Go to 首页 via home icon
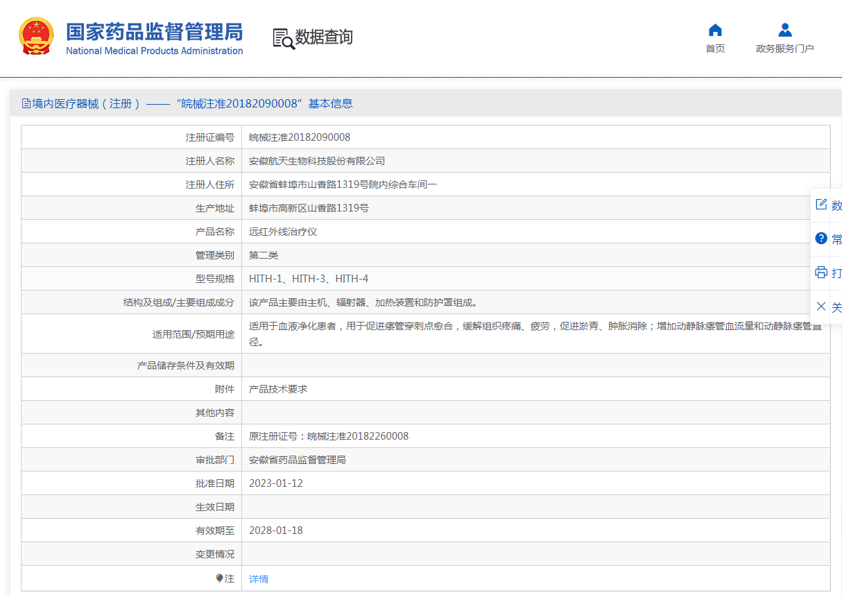842x595 pixels. [715, 30]
